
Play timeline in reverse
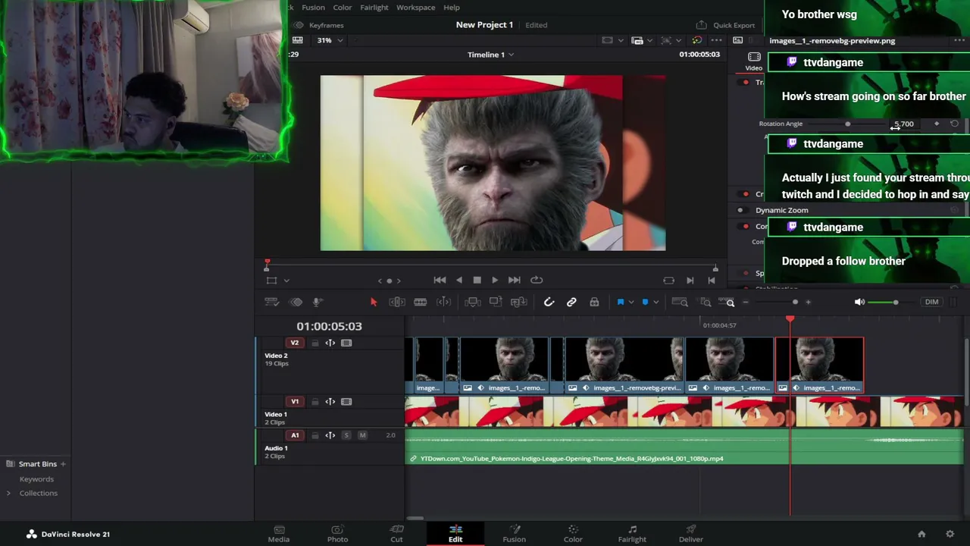pos(458,280)
